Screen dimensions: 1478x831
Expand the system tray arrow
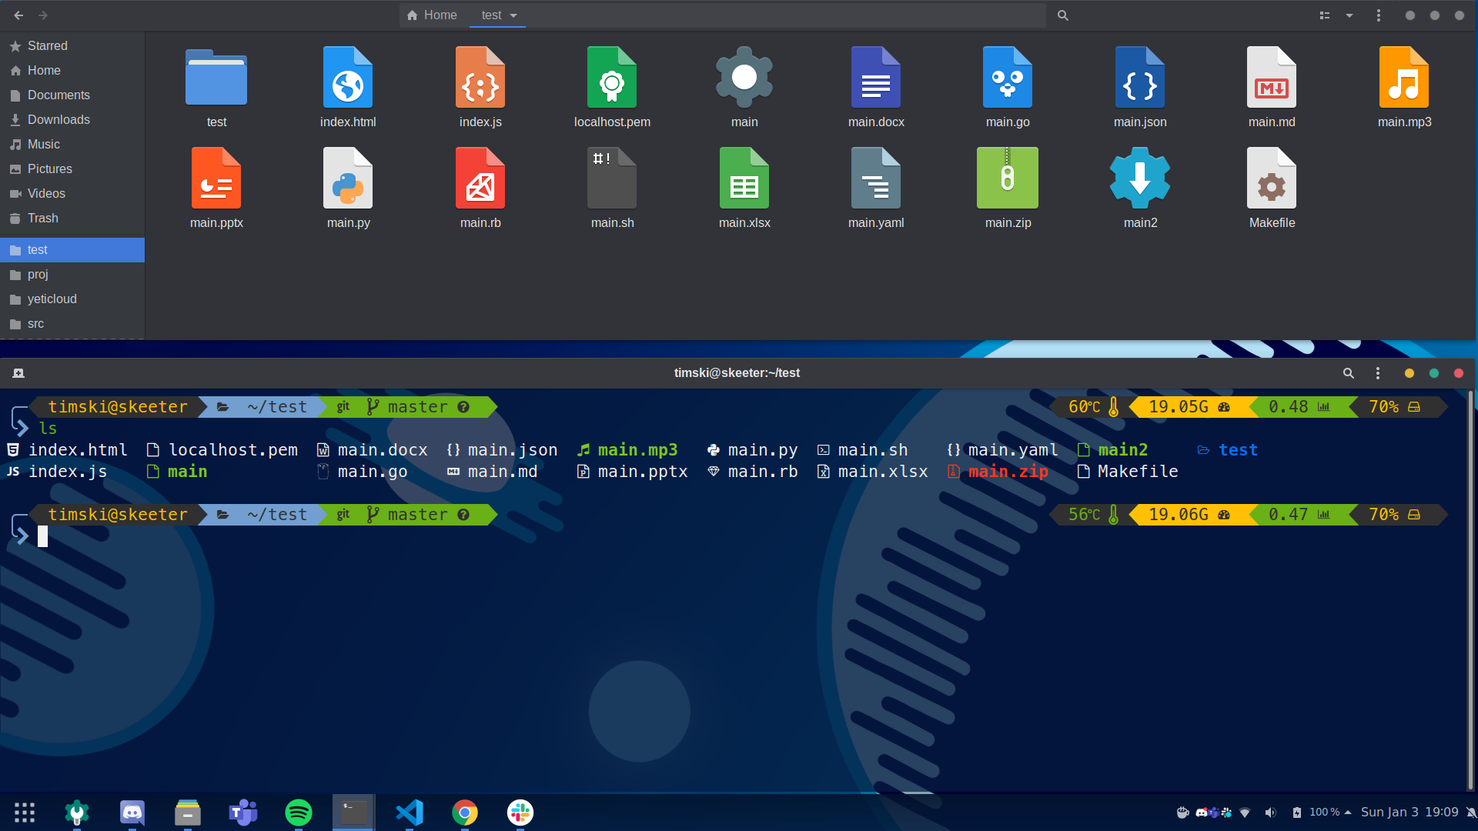(x=1348, y=813)
